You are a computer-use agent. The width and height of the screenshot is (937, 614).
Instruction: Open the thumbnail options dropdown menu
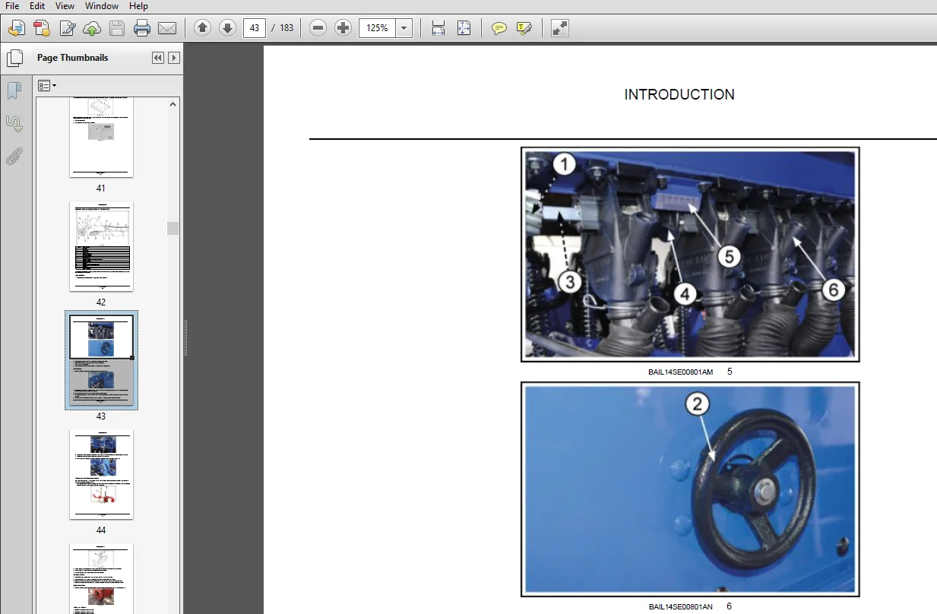(47, 86)
